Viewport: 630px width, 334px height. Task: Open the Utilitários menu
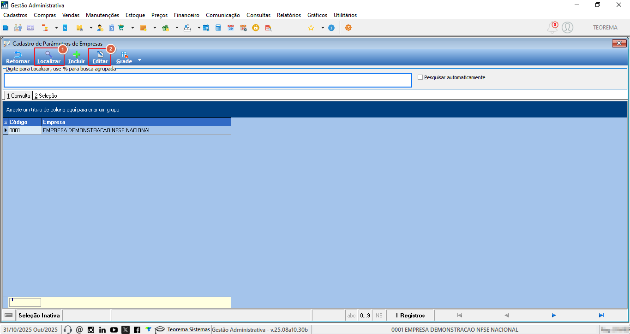pyautogui.click(x=345, y=15)
